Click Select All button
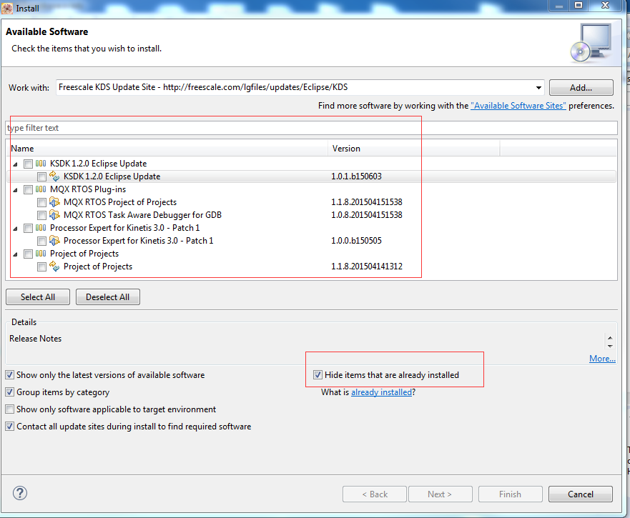 [x=38, y=297]
